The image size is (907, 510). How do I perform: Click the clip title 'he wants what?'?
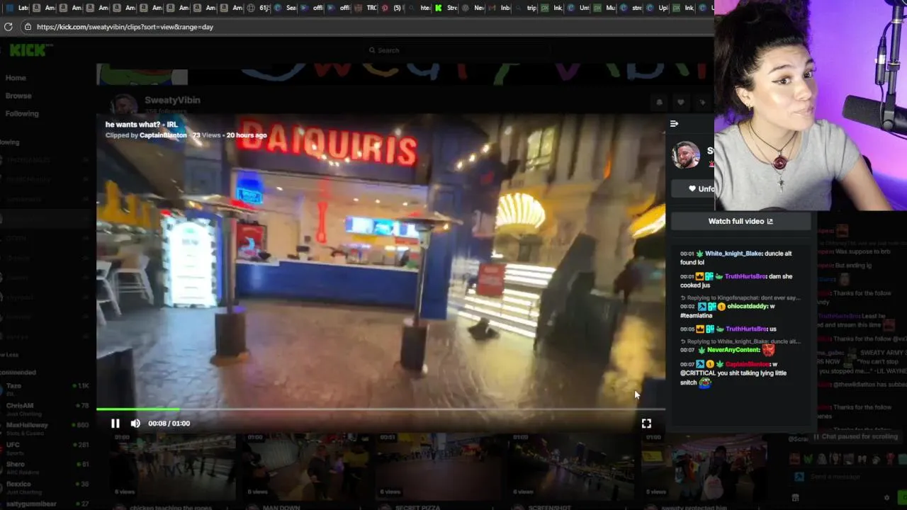click(x=133, y=125)
